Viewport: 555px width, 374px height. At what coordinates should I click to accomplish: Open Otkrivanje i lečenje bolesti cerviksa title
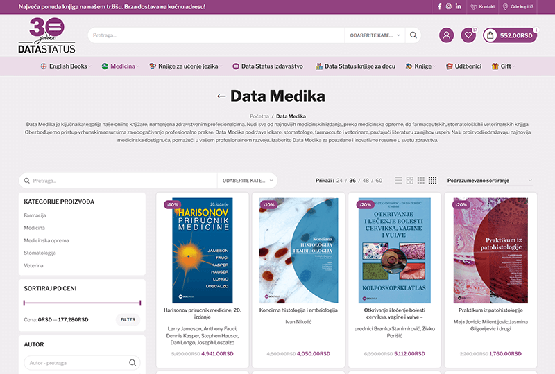[x=395, y=314]
